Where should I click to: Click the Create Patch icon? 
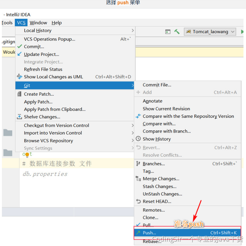(20, 94)
